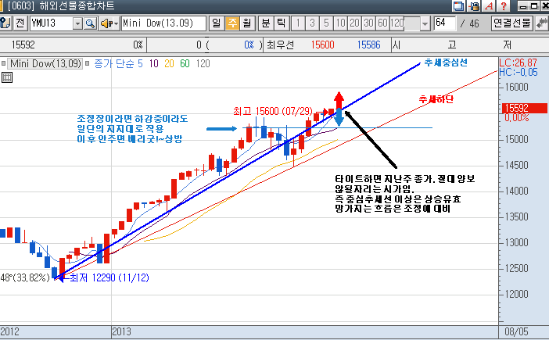Screen dimensions: 549x340
Task: Toggle the monthly (월) chart period
Action: [246, 23]
